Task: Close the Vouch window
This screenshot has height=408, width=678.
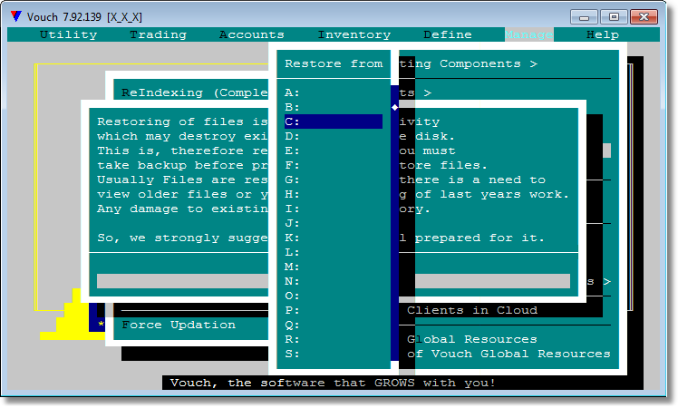Action: tap(644, 17)
